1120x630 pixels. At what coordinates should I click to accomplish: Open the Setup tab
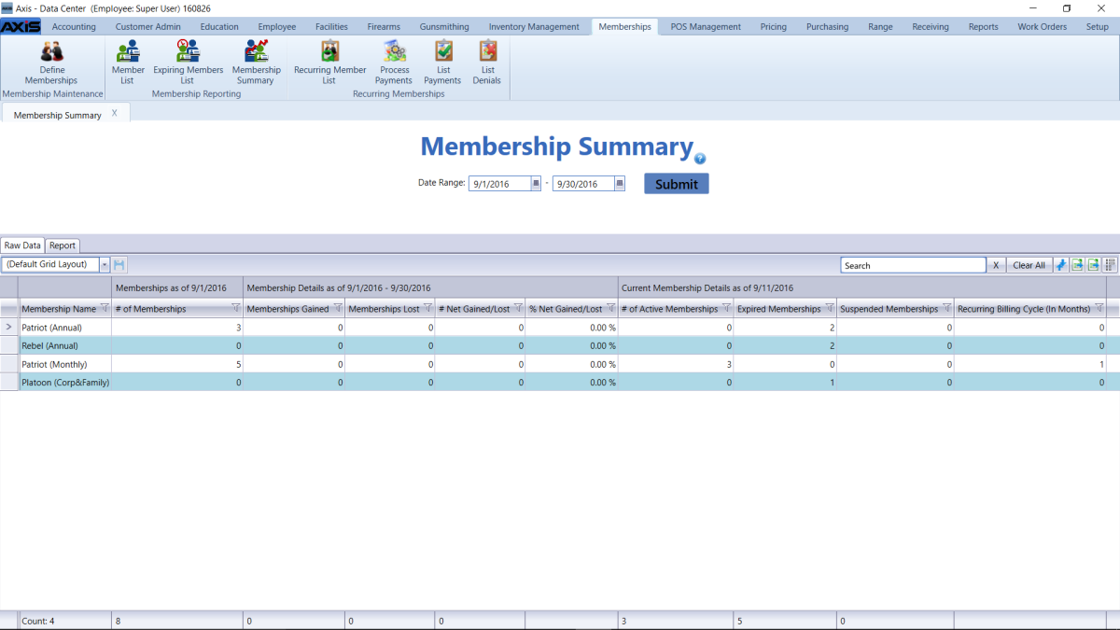1098,27
